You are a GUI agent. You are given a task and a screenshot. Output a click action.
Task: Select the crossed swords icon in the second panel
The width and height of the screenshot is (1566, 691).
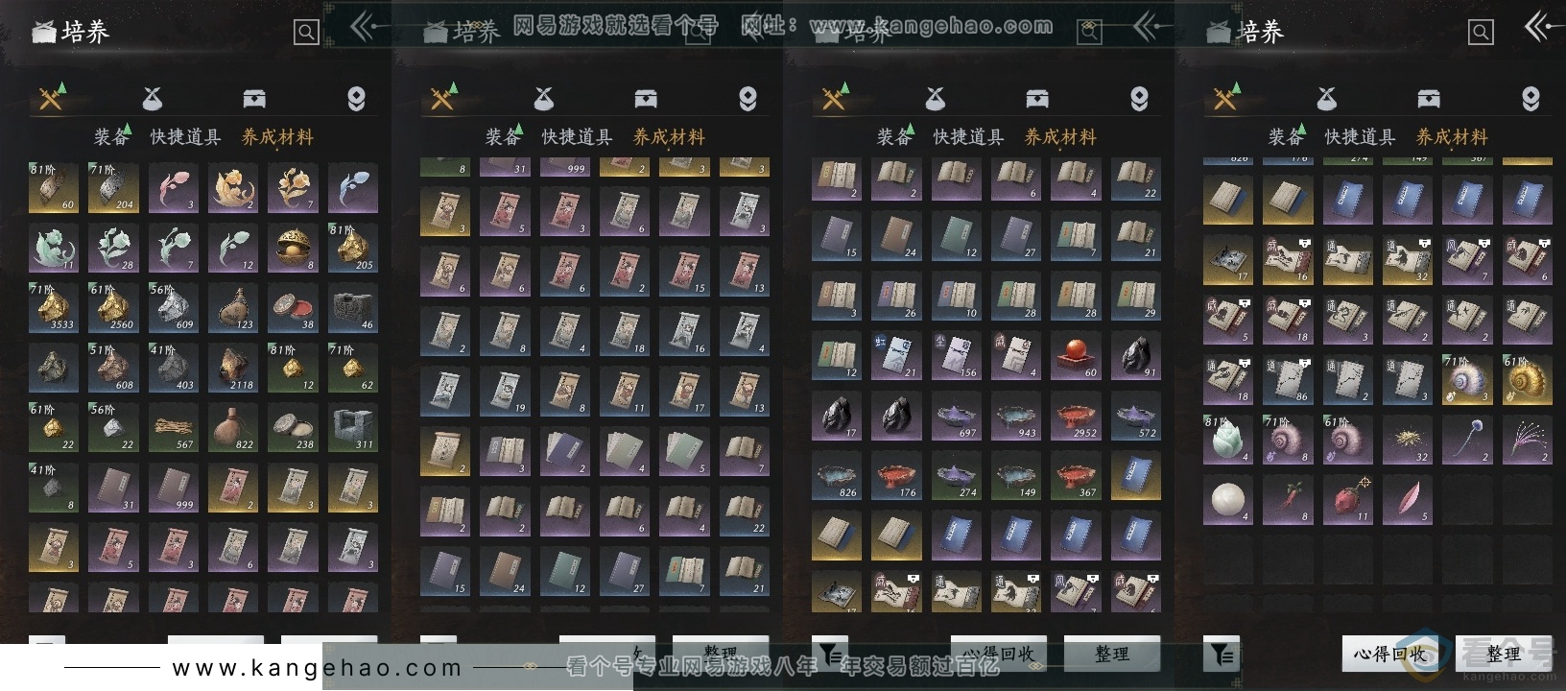[442, 97]
